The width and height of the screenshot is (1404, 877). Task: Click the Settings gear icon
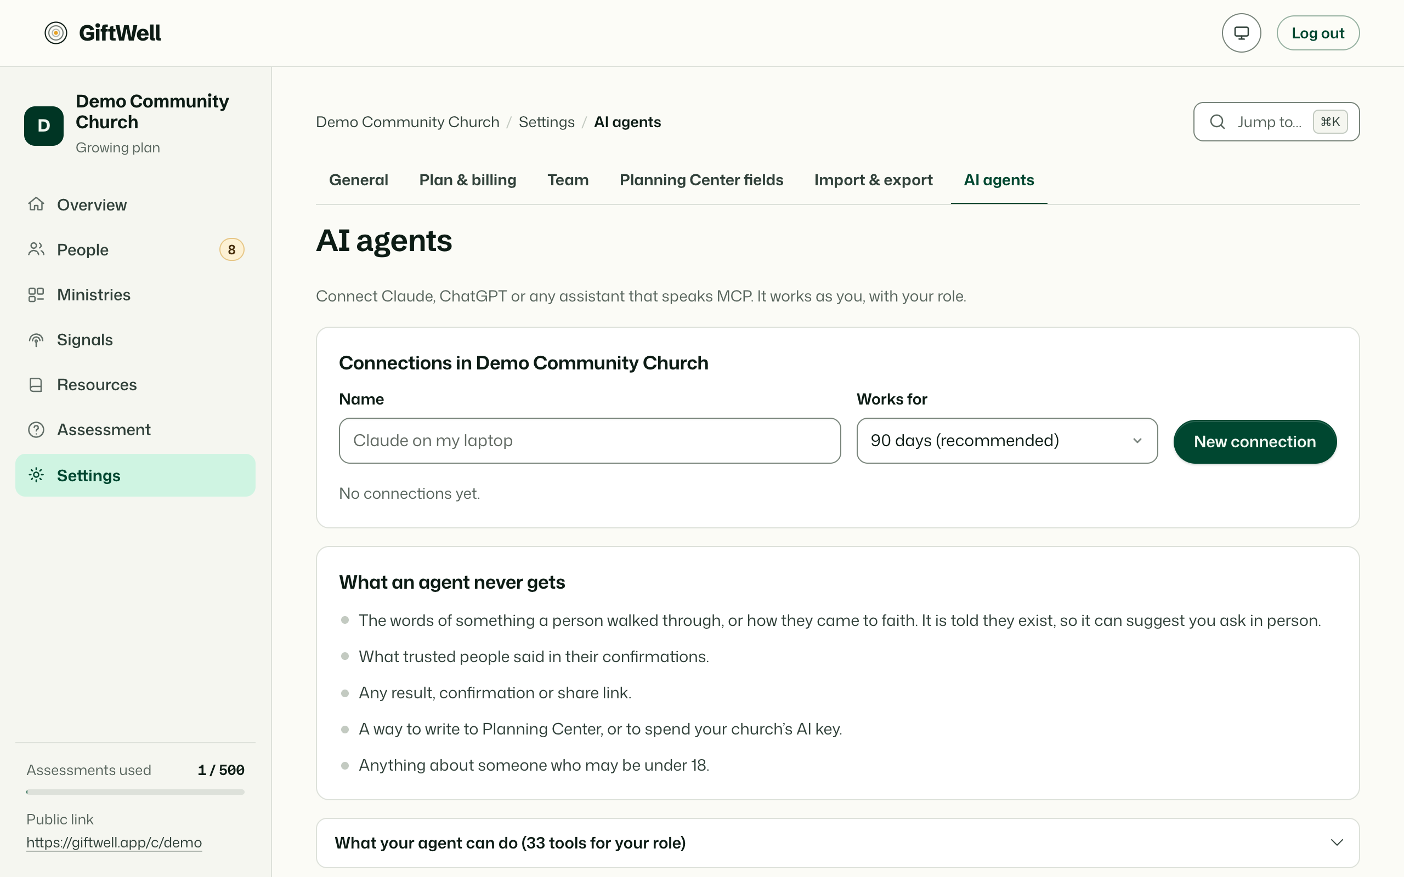tap(36, 475)
